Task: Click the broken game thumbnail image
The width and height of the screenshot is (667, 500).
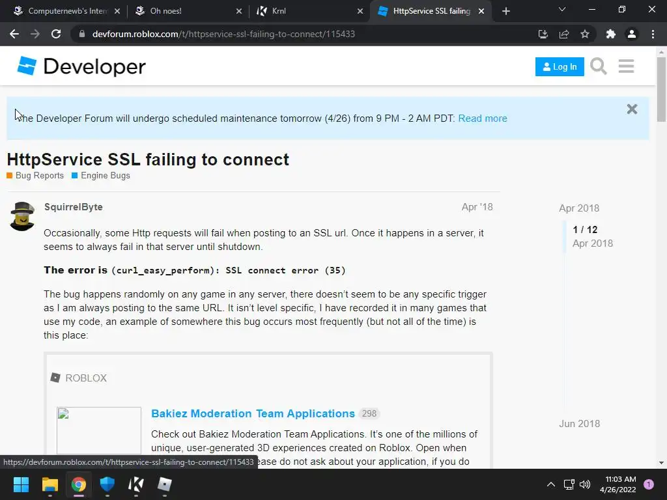Action: (99, 430)
